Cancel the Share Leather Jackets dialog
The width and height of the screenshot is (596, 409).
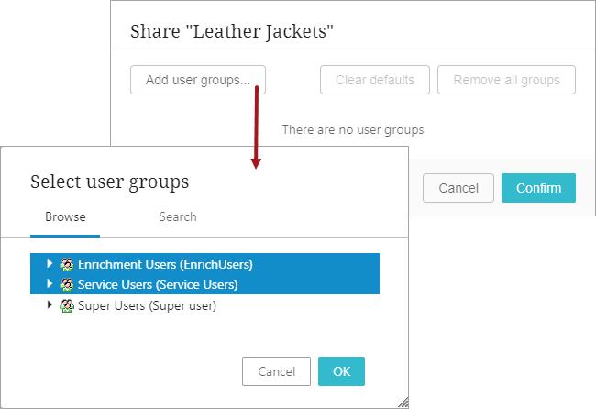coord(458,188)
